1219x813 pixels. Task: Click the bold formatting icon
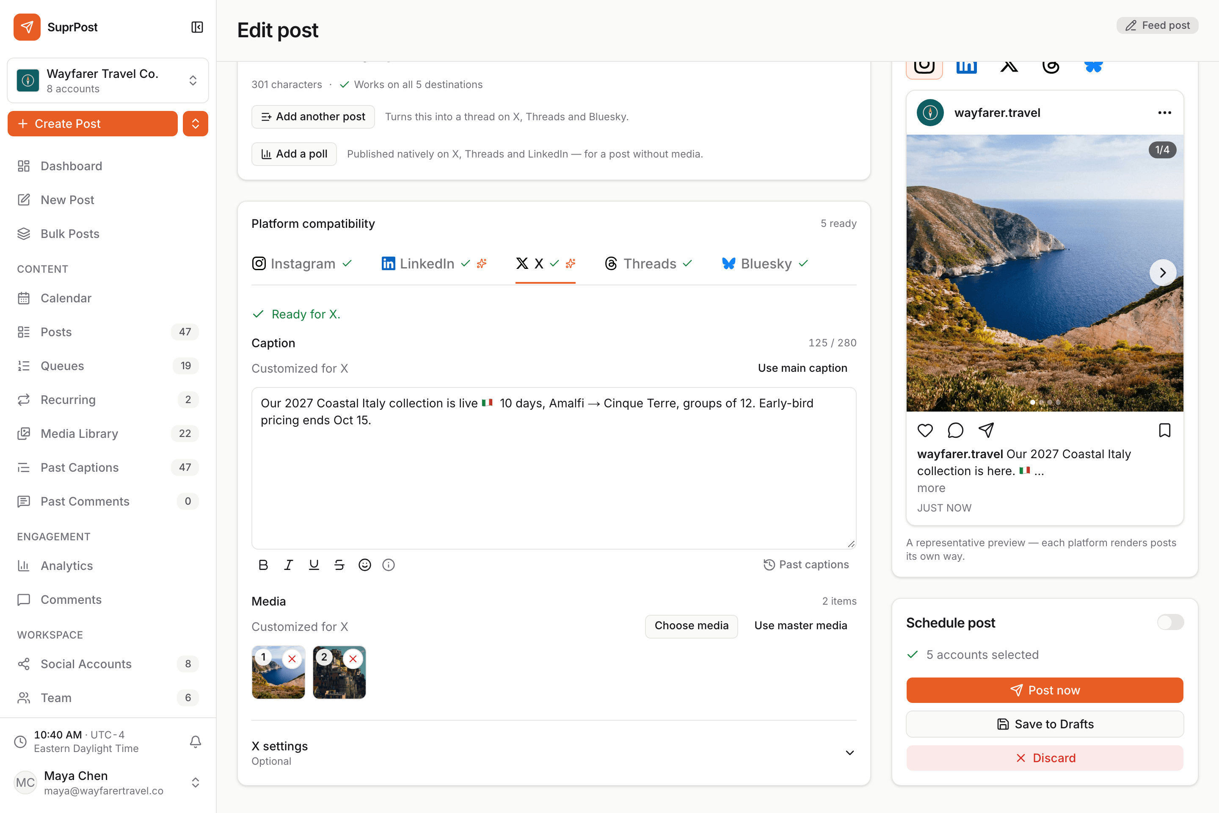(263, 564)
